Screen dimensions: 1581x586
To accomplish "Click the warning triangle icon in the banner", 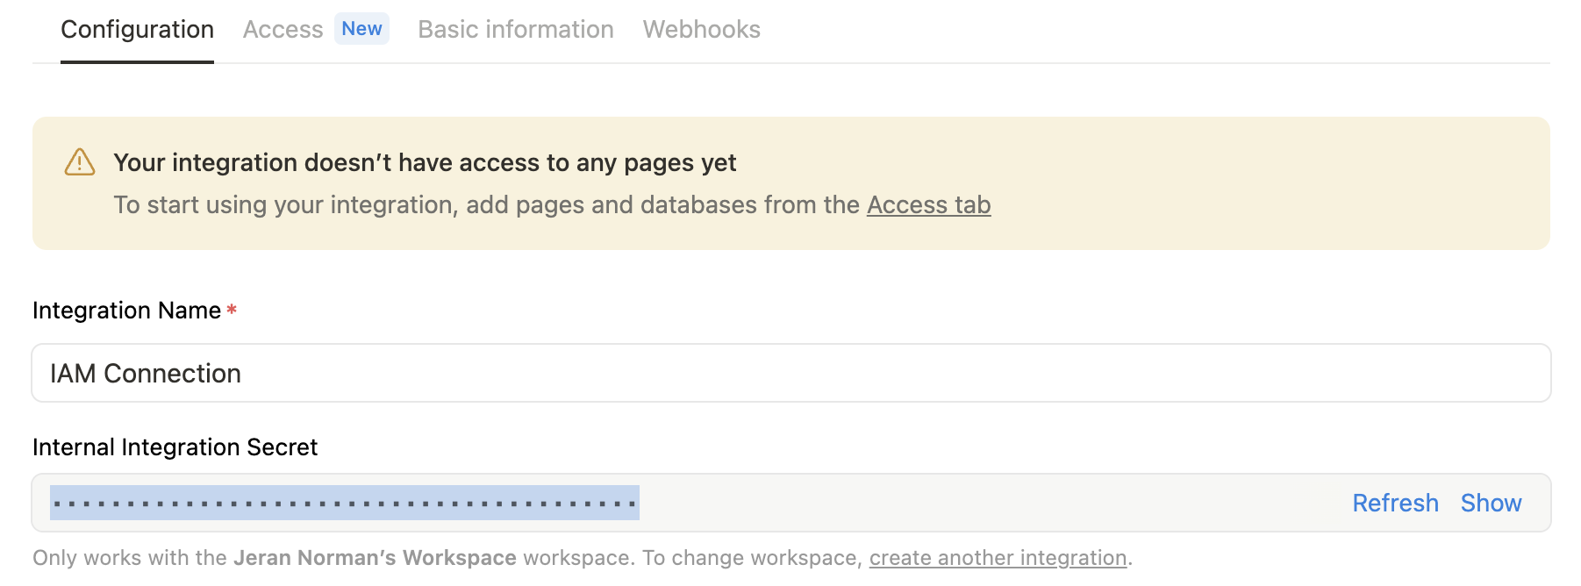I will [x=78, y=162].
